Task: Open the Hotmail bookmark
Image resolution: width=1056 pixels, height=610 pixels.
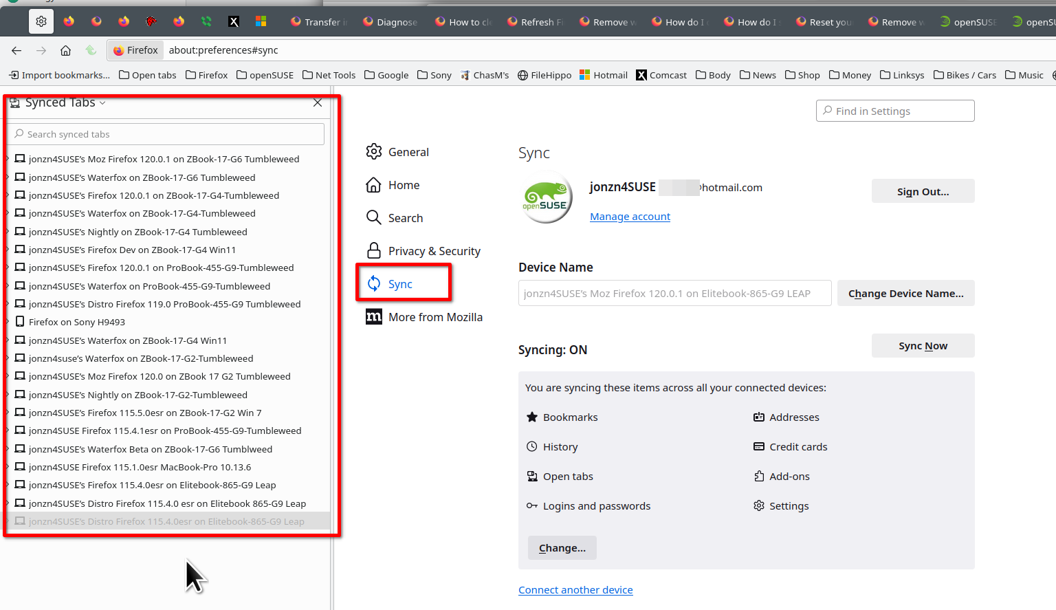Action: click(603, 75)
